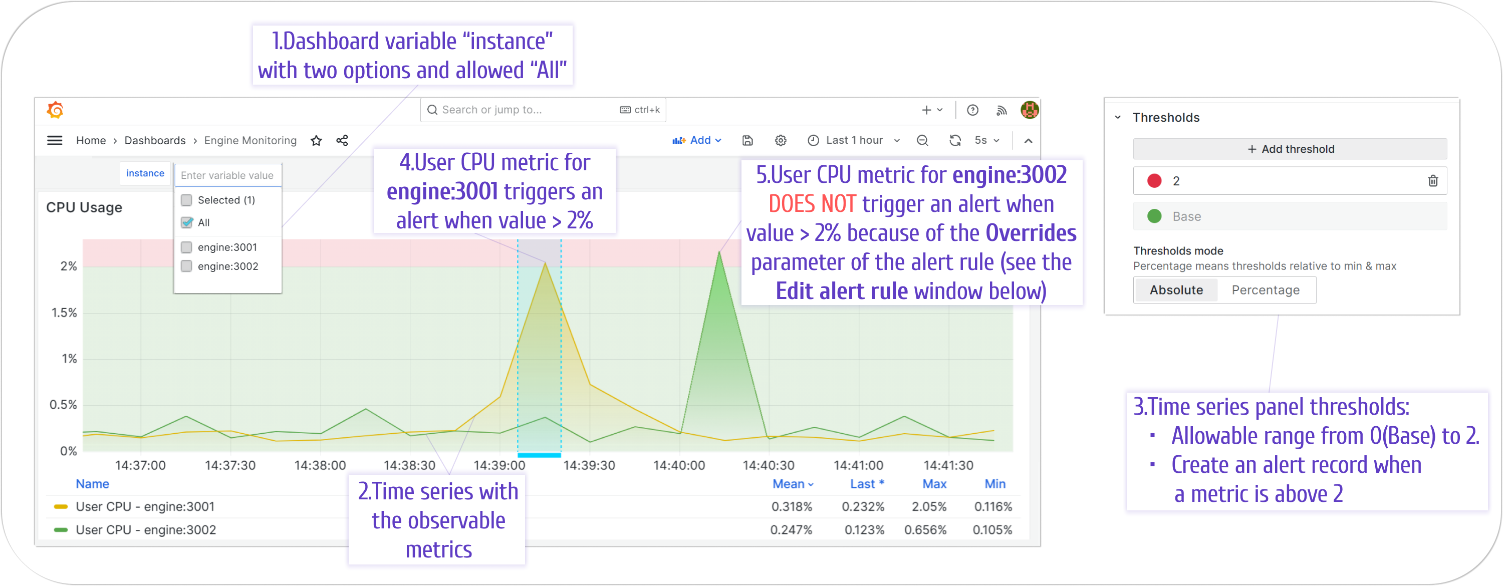Image resolution: width=1503 pixels, height=586 pixels.
Task: Check the engine:3002 option
Action: click(187, 266)
